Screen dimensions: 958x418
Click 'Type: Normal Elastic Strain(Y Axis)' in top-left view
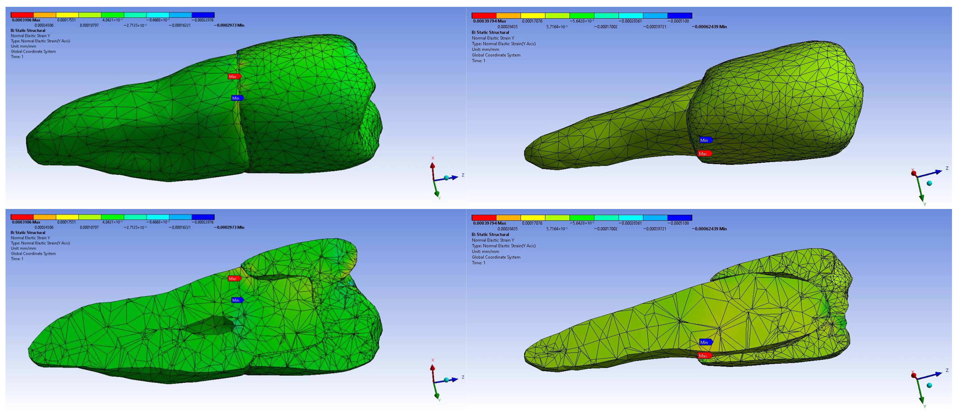tap(40, 41)
